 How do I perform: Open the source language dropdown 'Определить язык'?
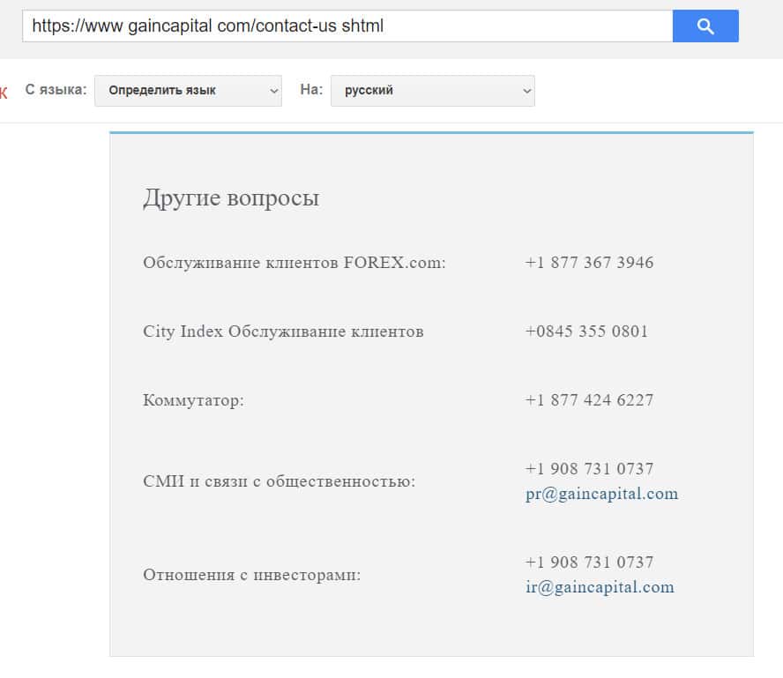tap(189, 91)
